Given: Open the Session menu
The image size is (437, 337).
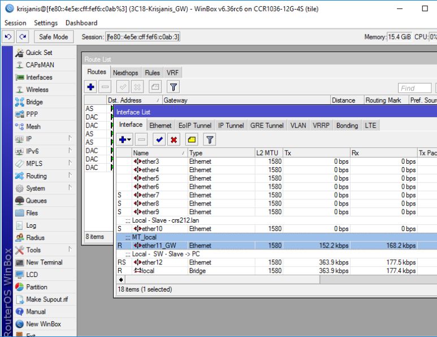Looking at the screenshot, I should 15,23.
